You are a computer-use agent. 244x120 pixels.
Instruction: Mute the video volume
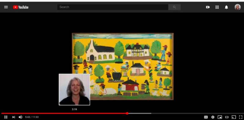(20, 117)
